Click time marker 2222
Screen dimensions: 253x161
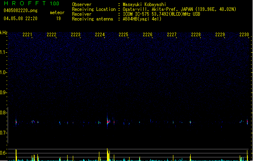(x=51, y=35)
